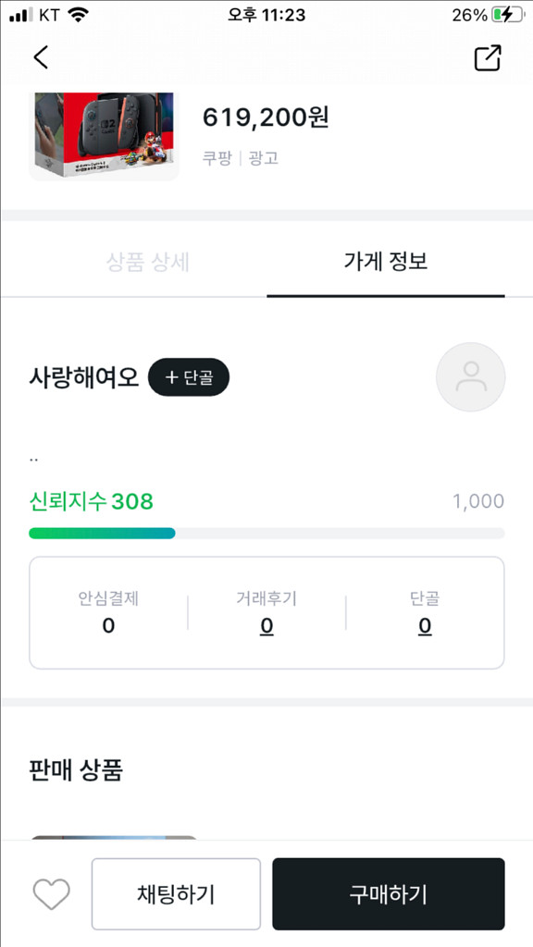Viewport: 533px width, 947px height.
Task: Tap the 채팅하기 chat button
Action: click(176, 892)
